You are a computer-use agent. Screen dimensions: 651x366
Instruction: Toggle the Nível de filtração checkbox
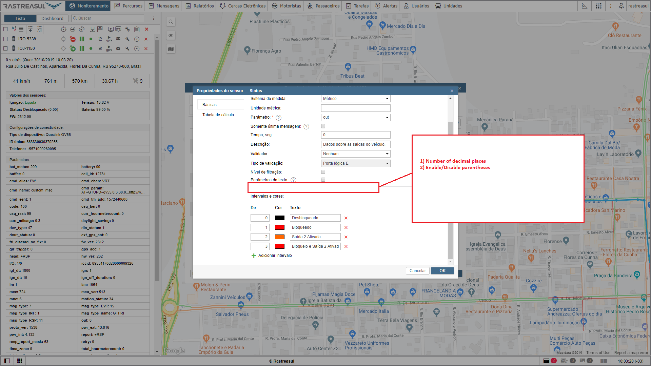click(323, 172)
